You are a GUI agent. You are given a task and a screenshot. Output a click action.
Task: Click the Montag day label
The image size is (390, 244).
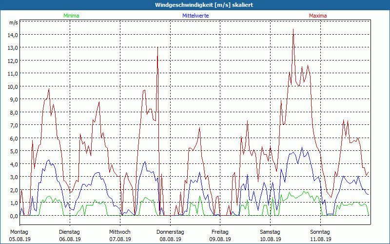(x=19, y=232)
